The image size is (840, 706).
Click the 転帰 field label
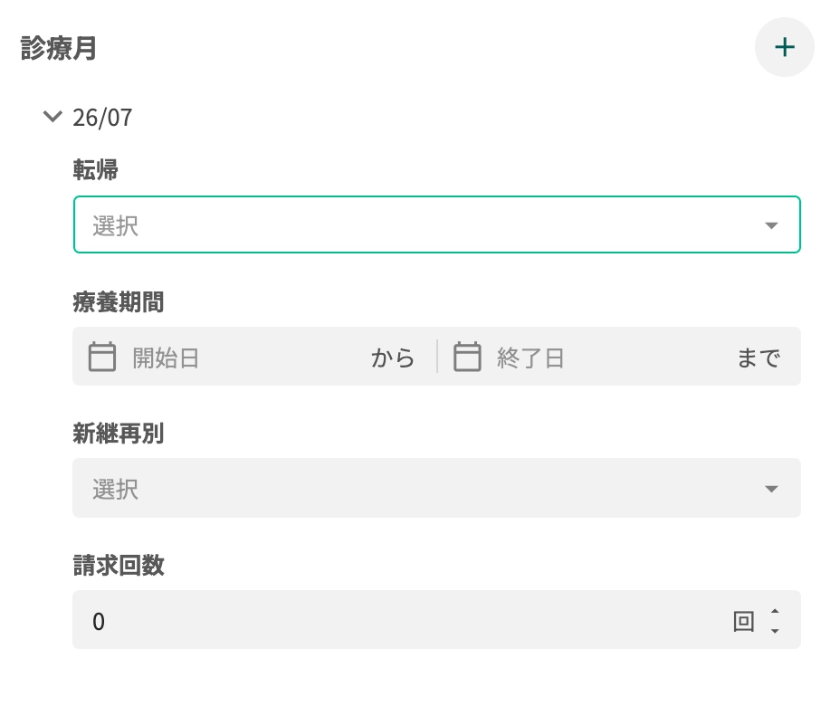(95, 169)
